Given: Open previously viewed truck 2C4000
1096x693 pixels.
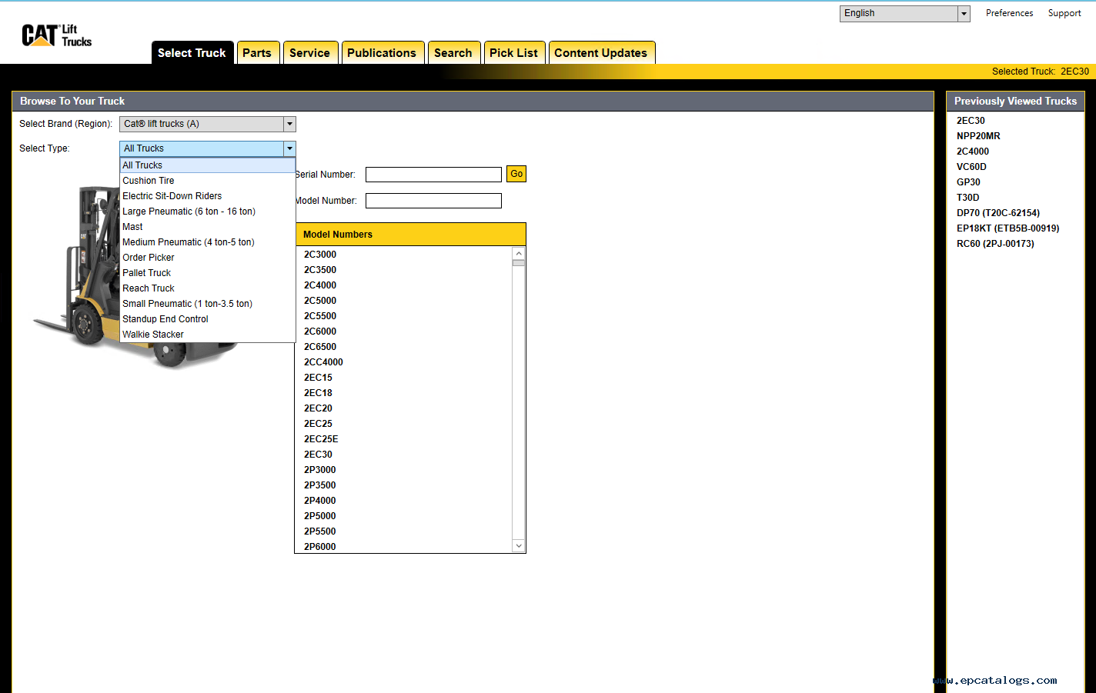Looking at the screenshot, I should tap(973, 152).
